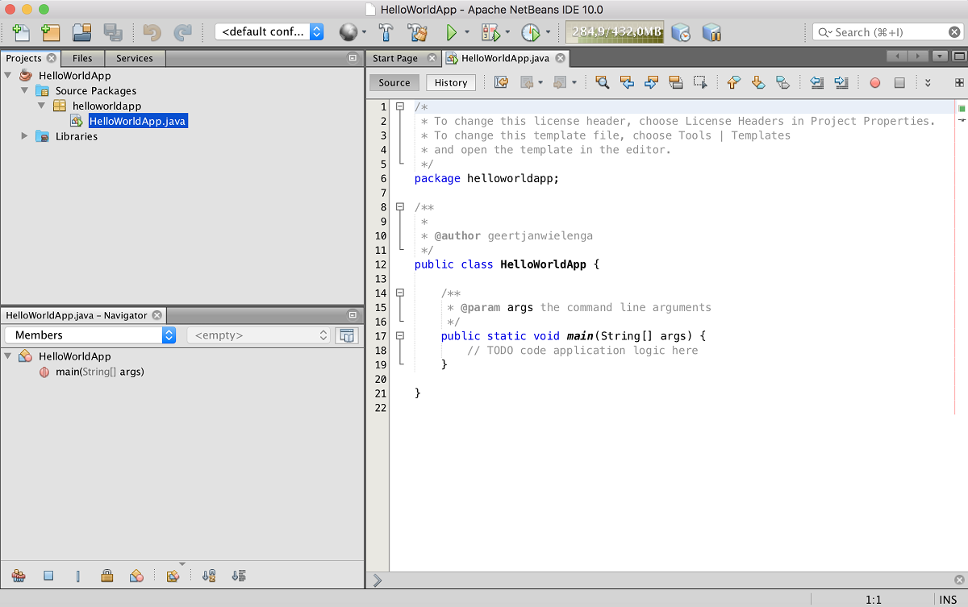
Task: Click the profiler snapshot icon beside memory bar
Action: (682, 32)
